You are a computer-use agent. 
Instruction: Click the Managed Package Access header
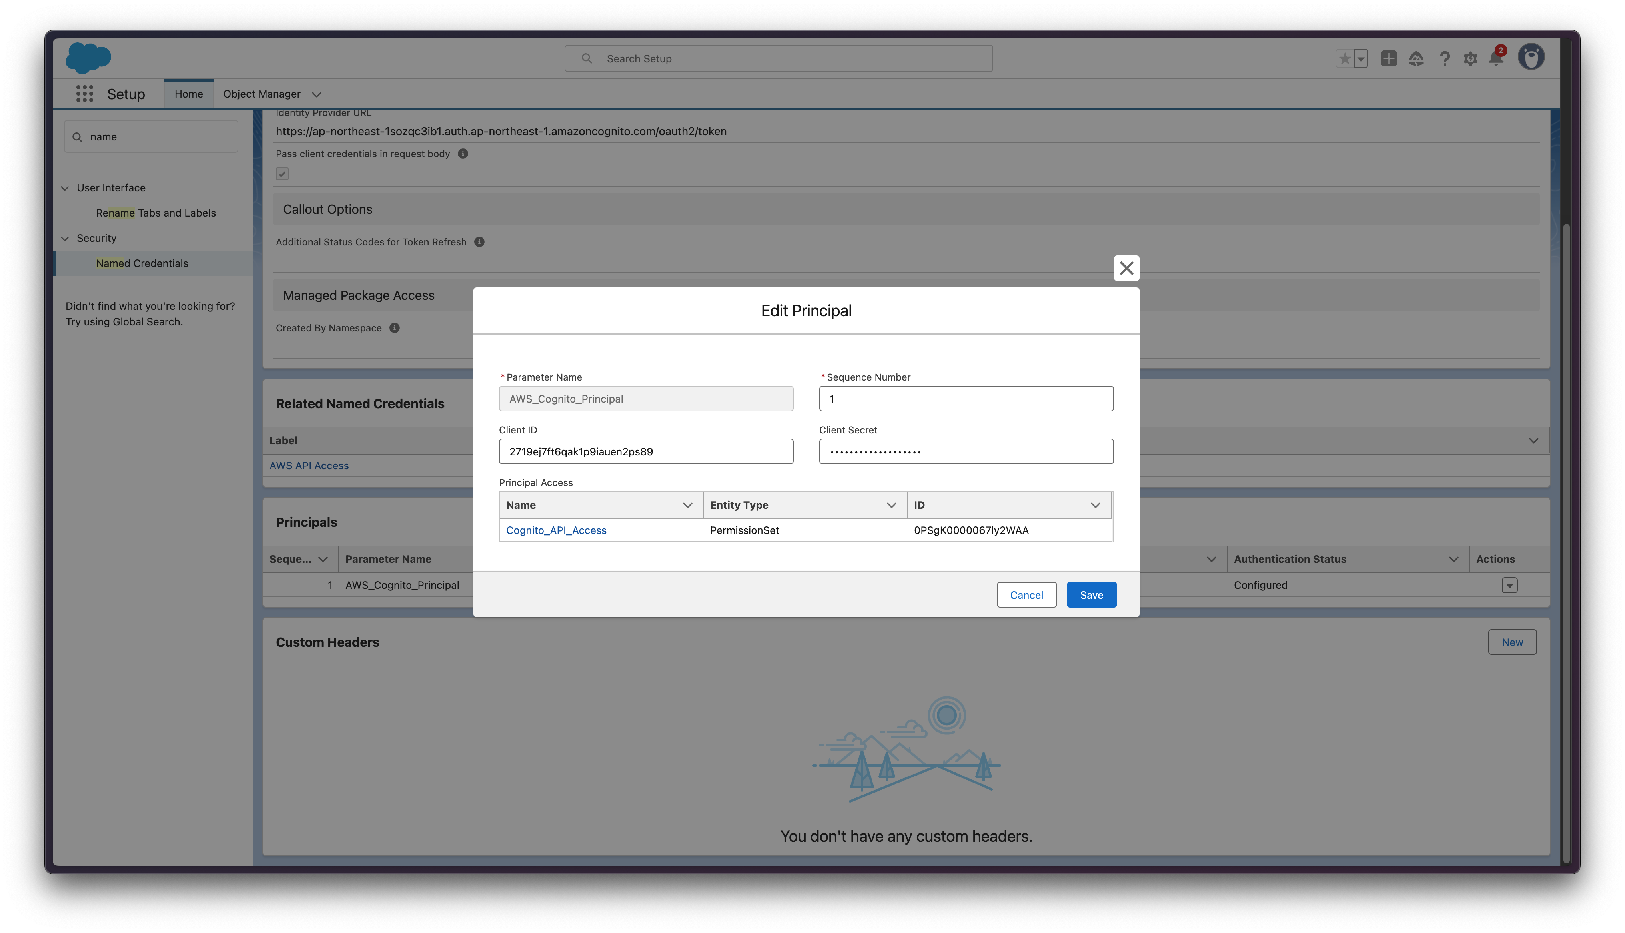pyautogui.click(x=359, y=295)
